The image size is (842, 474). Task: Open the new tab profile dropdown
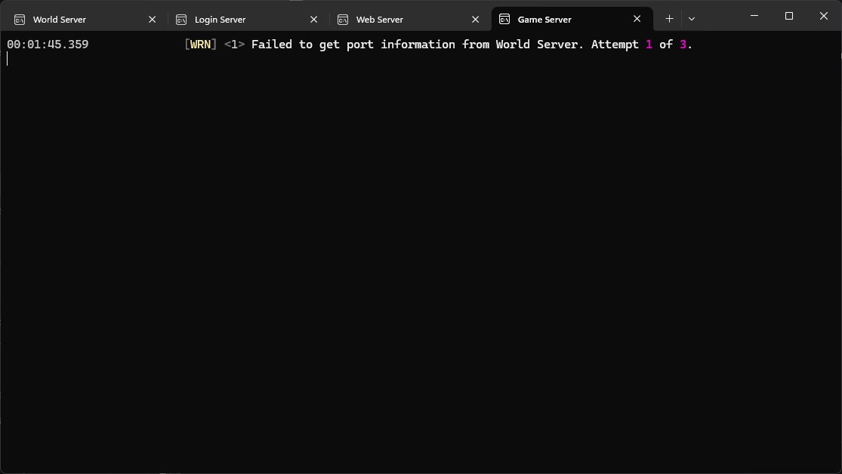(x=692, y=19)
